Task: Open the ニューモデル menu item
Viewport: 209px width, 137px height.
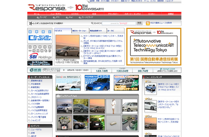Action: click(56, 14)
